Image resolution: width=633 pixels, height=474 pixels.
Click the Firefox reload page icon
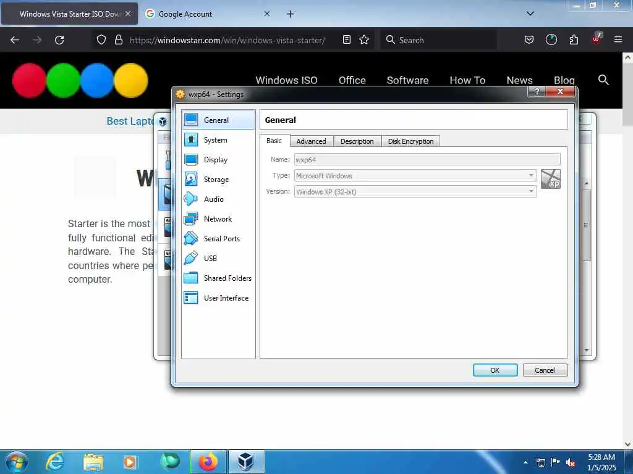pos(59,40)
